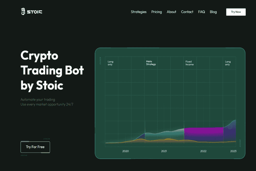The image size is (256, 171).
Task: Click the Try For Free button
Action: point(35,147)
